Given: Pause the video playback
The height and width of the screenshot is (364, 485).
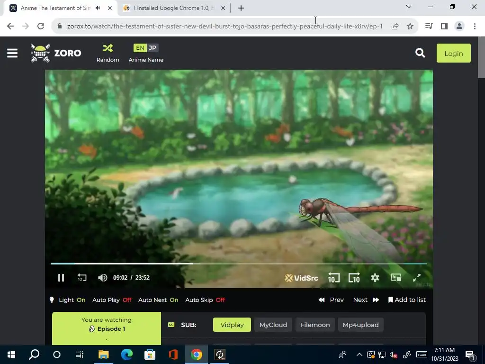Looking at the screenshot, I should point(61,278).
